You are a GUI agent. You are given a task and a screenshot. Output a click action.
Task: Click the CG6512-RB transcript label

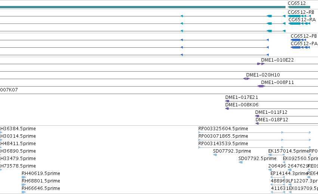click(x=301, y=12)
